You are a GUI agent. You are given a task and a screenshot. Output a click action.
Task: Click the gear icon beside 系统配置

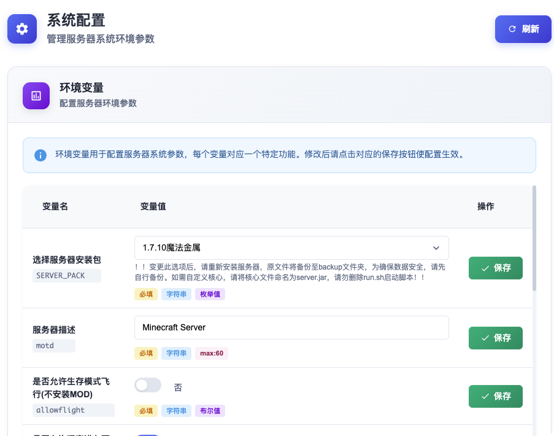point(22,29)
